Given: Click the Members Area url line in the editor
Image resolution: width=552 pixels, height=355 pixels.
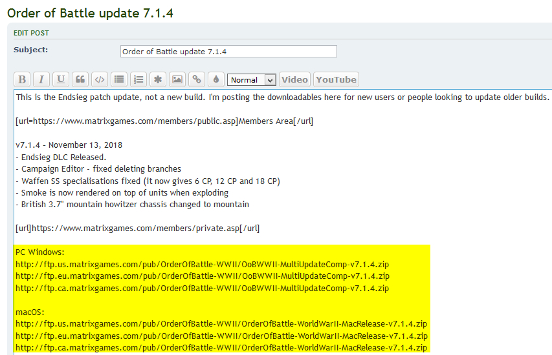Looking at the screenshot, I should click(164, 121).
